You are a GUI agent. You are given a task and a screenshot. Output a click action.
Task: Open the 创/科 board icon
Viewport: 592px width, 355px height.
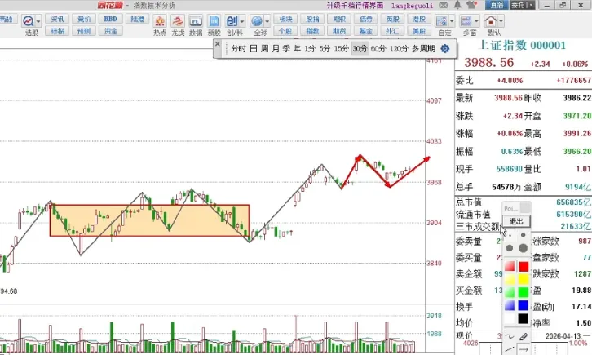[x=232, y=21]
